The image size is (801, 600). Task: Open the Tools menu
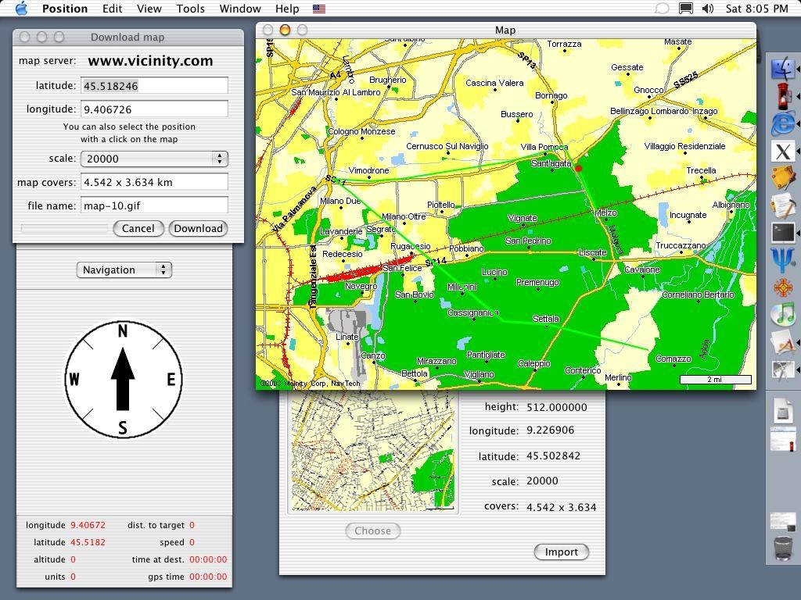191,9
